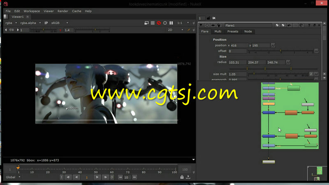329x185 pixels.
Task: Open the rgba channel set dropdown
Action: pyautogui.click(x=11, y=23)
